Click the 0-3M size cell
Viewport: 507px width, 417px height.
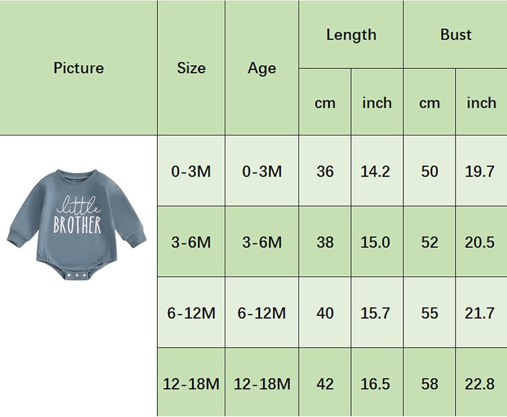coord(191,171)
